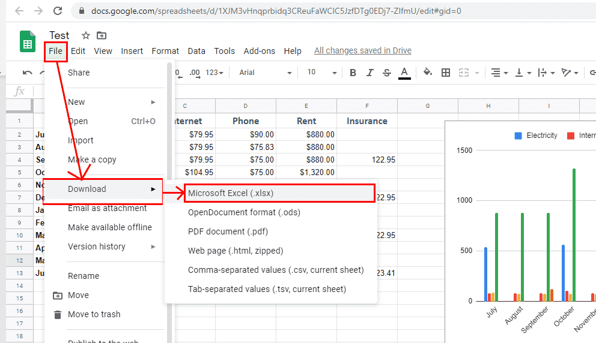Click cell containing $1,320.00

306,172
